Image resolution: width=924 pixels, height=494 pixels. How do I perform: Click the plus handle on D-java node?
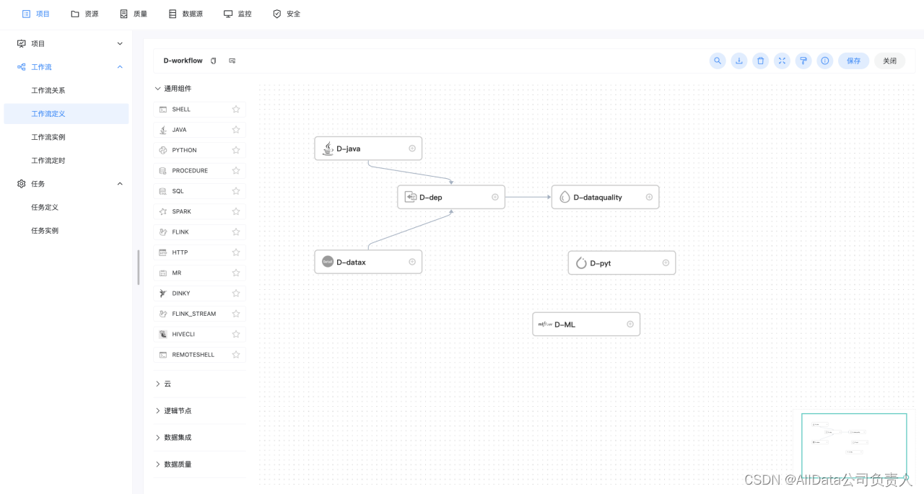[x=412, y=149]
